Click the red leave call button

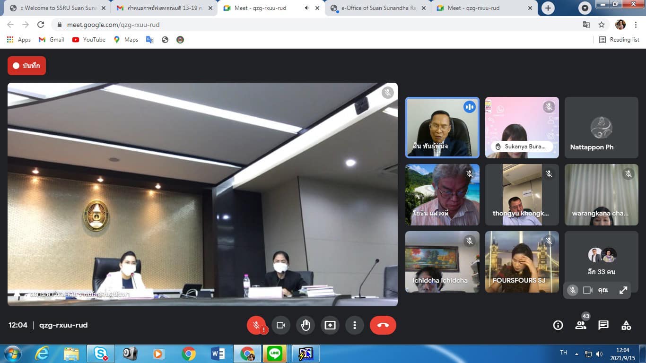[383, 325]
